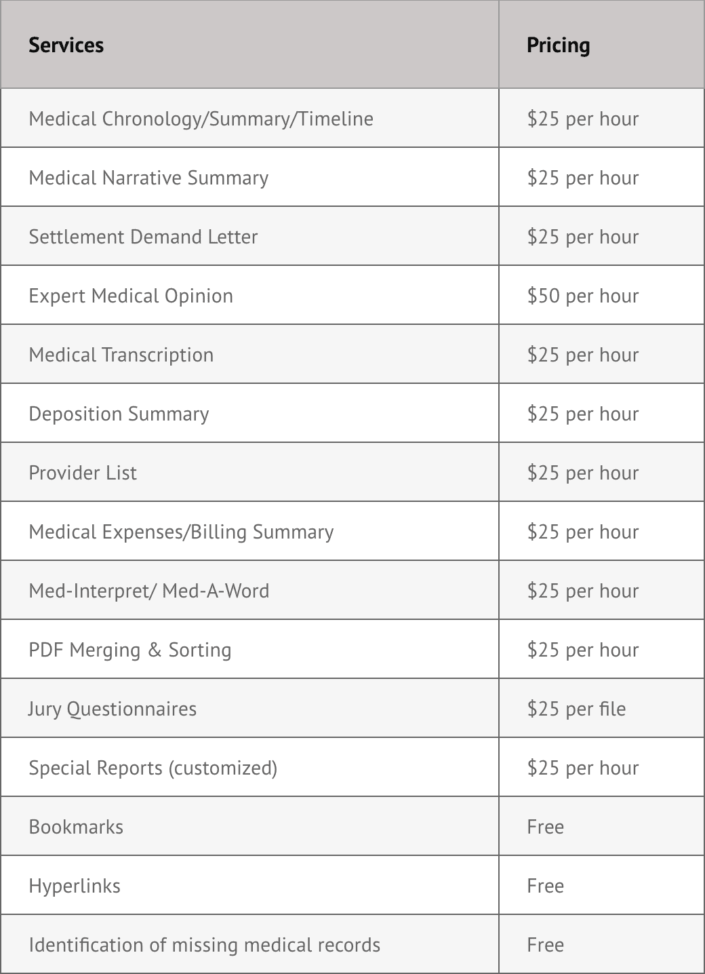The height and width of the screenshot is (974, 705).
Task: Select the Jury Questionnaires row
Action: (x=112, y=709)
